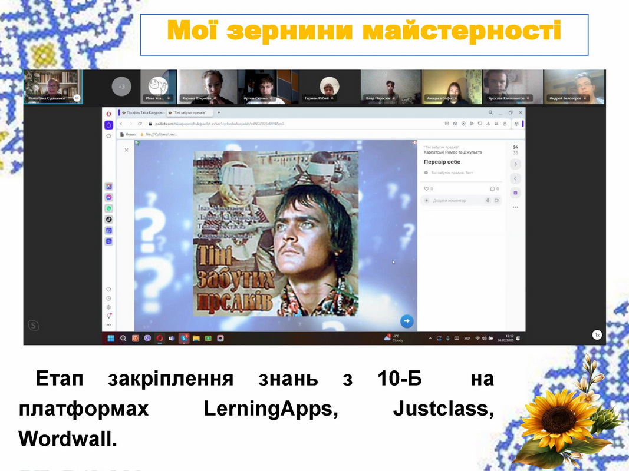The image size is (629, 471).
Task: Open the WhatsApp icon in Opera sidebar
Action: point(109,208)
